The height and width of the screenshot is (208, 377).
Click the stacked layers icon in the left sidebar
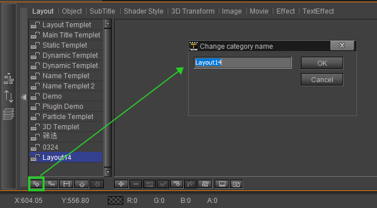9,114
